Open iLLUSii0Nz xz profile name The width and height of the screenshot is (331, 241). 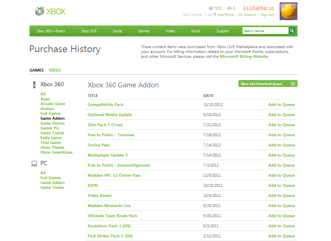tap(259, 8)
